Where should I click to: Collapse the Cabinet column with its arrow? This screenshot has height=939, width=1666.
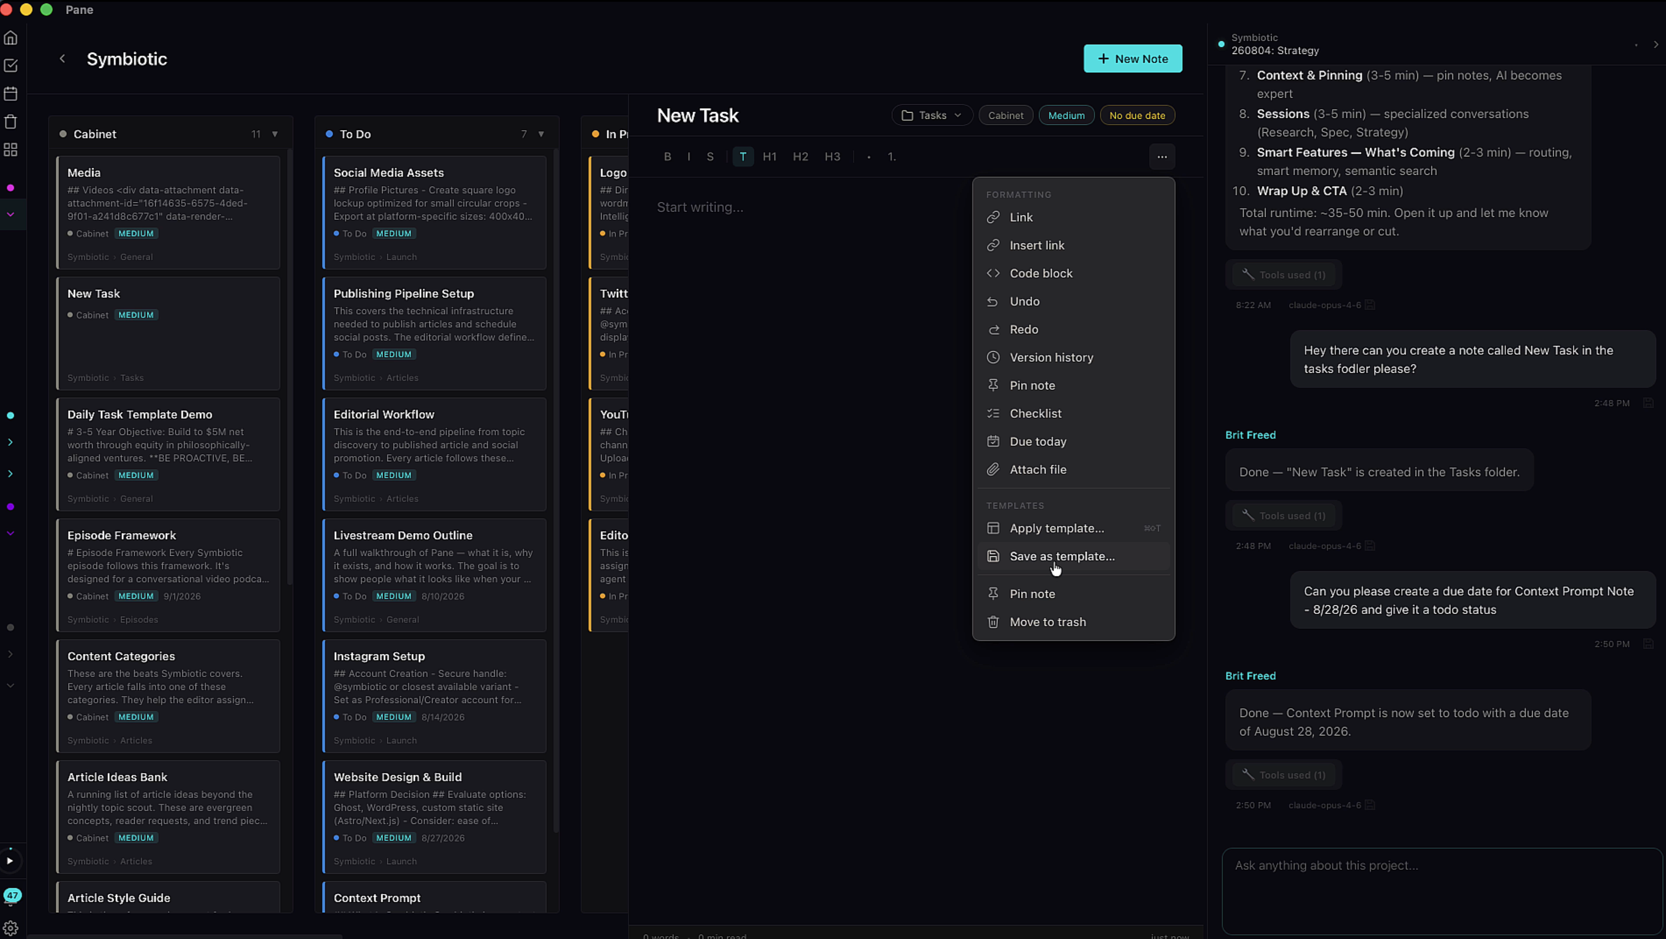[x=275, y=134]
